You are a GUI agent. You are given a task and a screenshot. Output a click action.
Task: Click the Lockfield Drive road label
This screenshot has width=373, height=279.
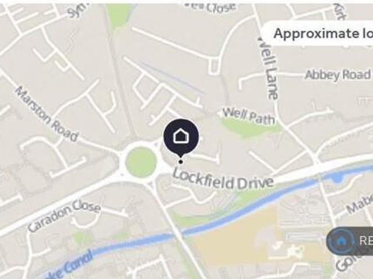[223, 180]
